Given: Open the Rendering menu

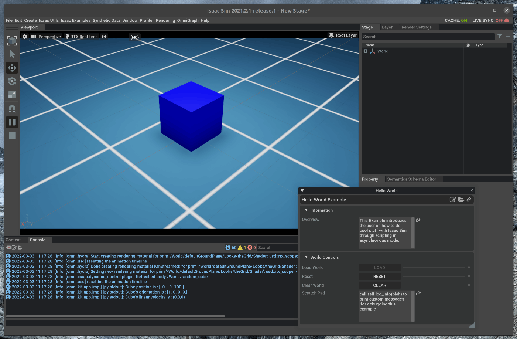Looking at the screenshot, I should (165, 20).
